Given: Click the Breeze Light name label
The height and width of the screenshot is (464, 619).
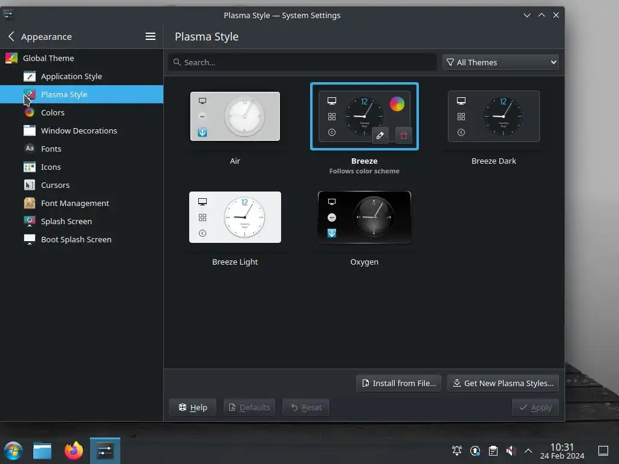Looking at the screenshot, I should (x=235, y=262).
